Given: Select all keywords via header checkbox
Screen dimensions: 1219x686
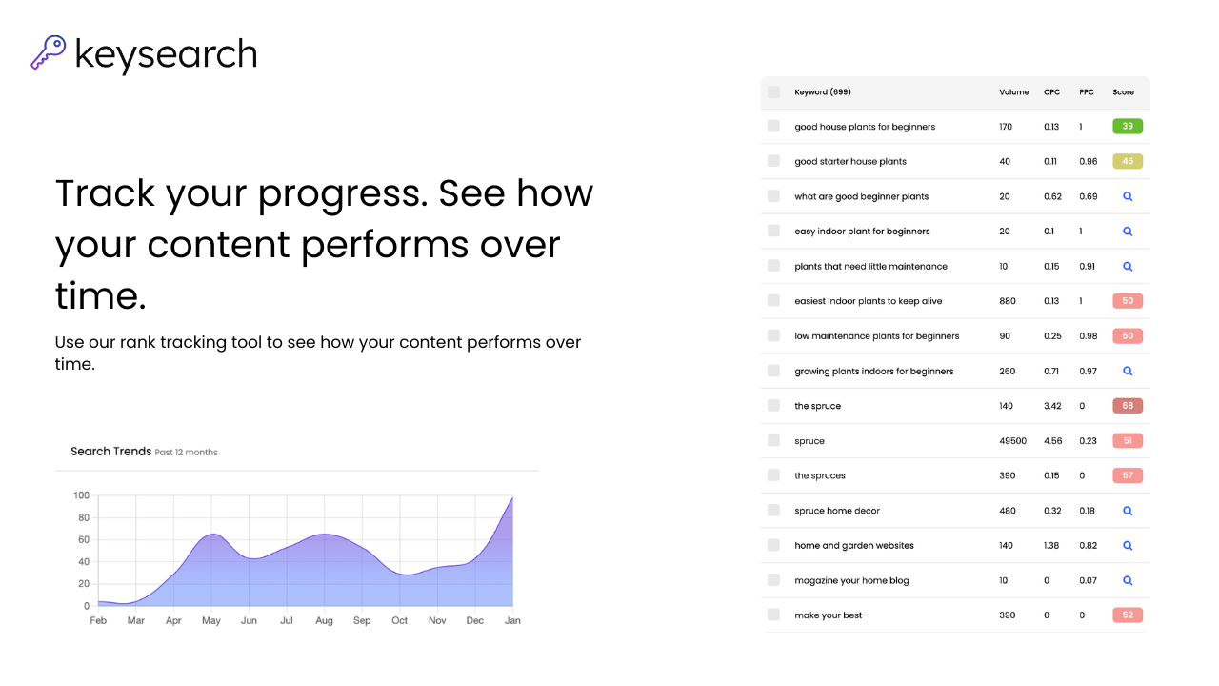Looking at the screenshot, I should tap(773, 91).
